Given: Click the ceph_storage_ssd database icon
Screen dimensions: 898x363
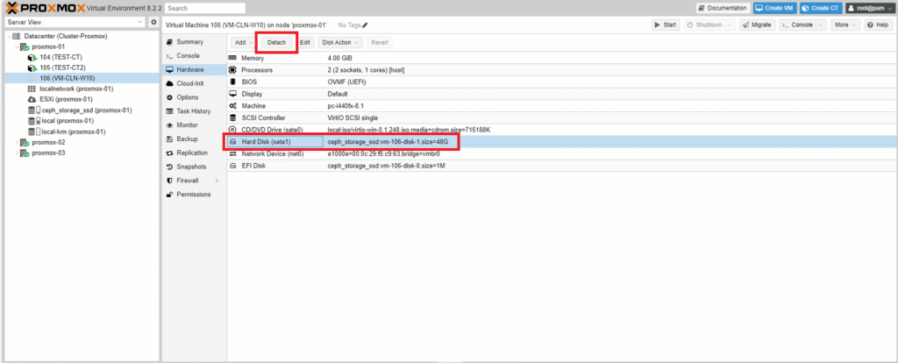Looking at the screenshot, I should click(32, 110).
